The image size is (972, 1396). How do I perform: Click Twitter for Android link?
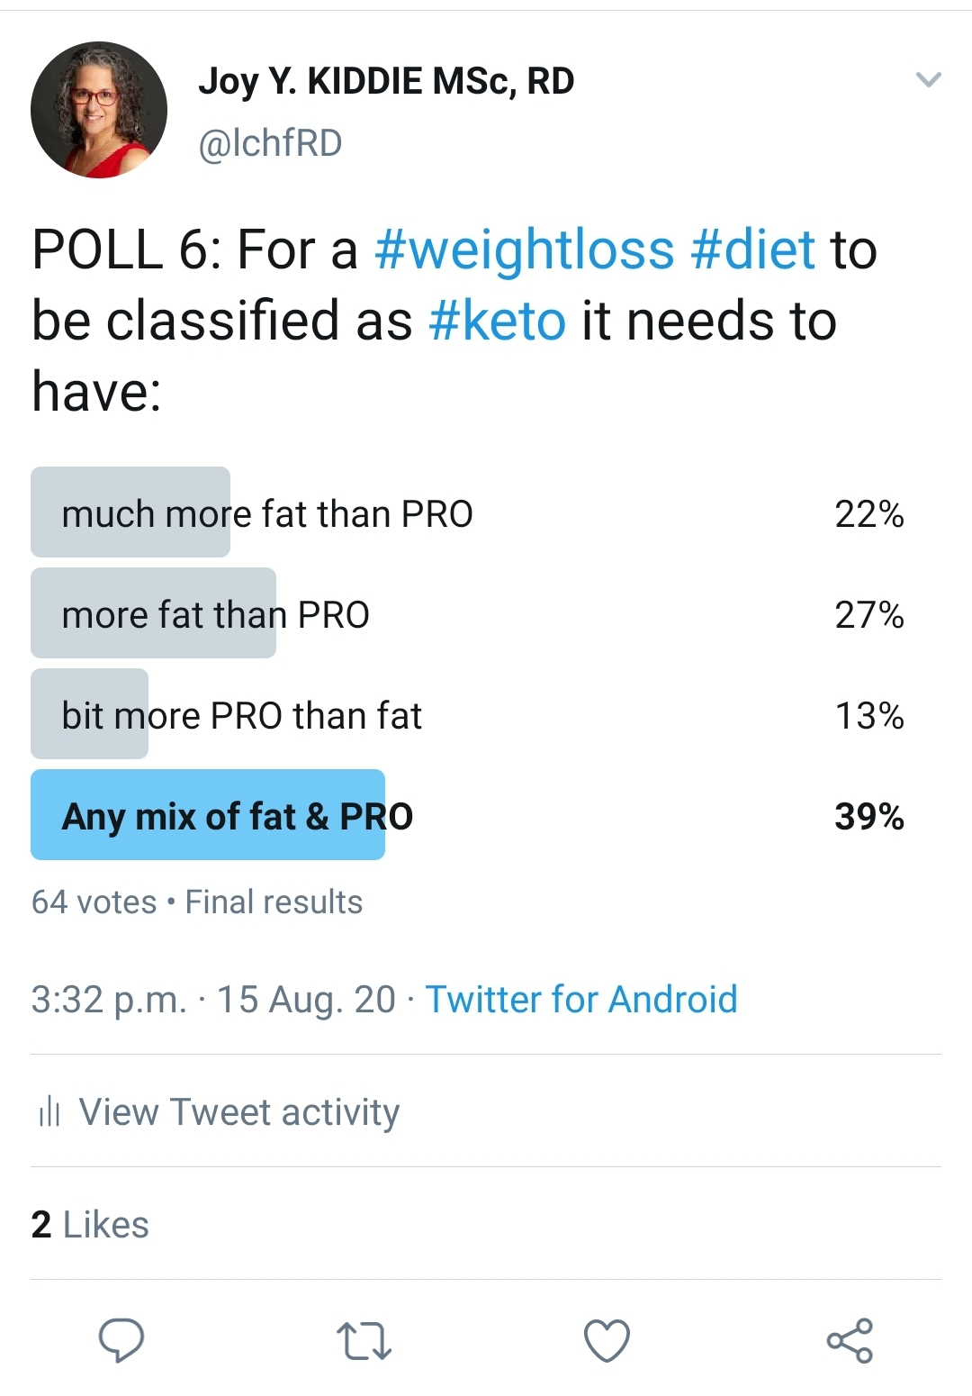point(581,999)
